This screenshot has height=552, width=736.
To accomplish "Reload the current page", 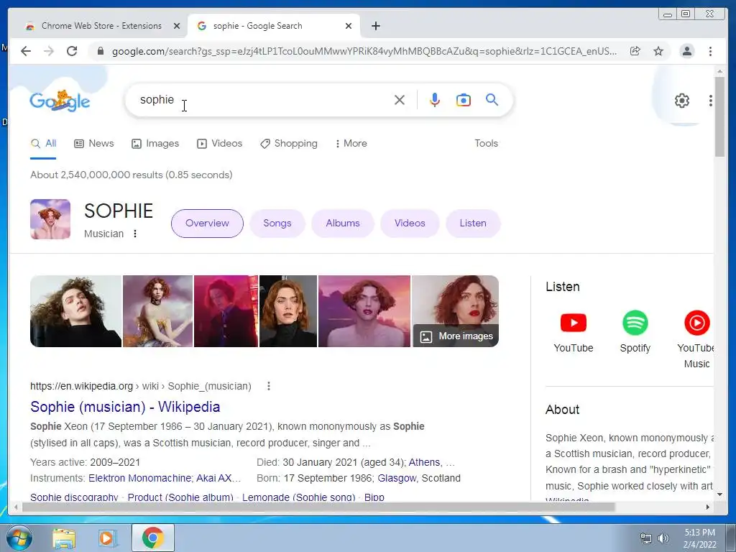I will (72, 51).
